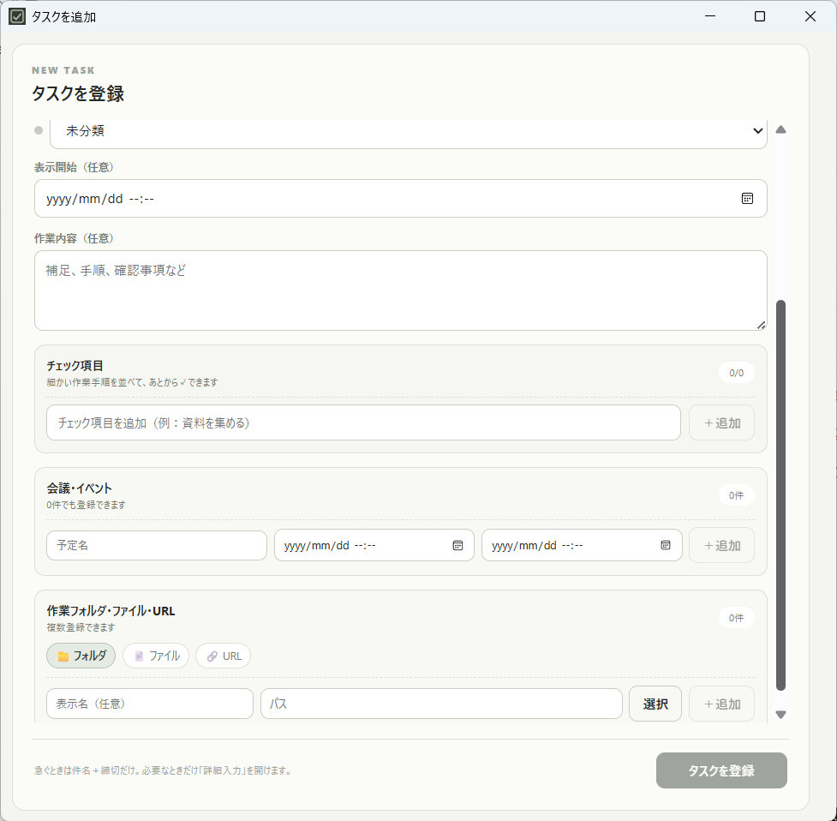
Task: Click the チェック項目 heading
Action: [x=75, y=366]
